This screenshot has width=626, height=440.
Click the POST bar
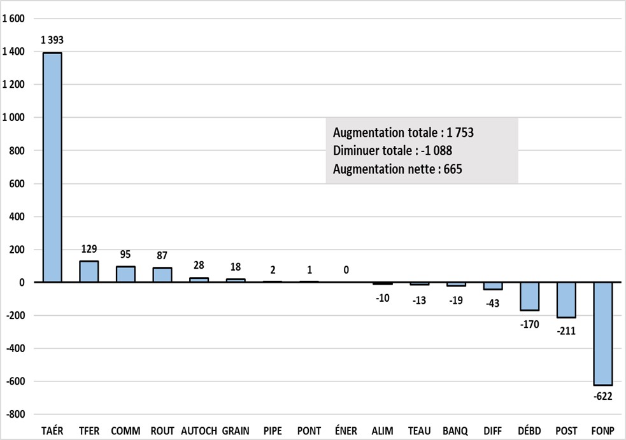pyautogui.click(x=566, y=300)
